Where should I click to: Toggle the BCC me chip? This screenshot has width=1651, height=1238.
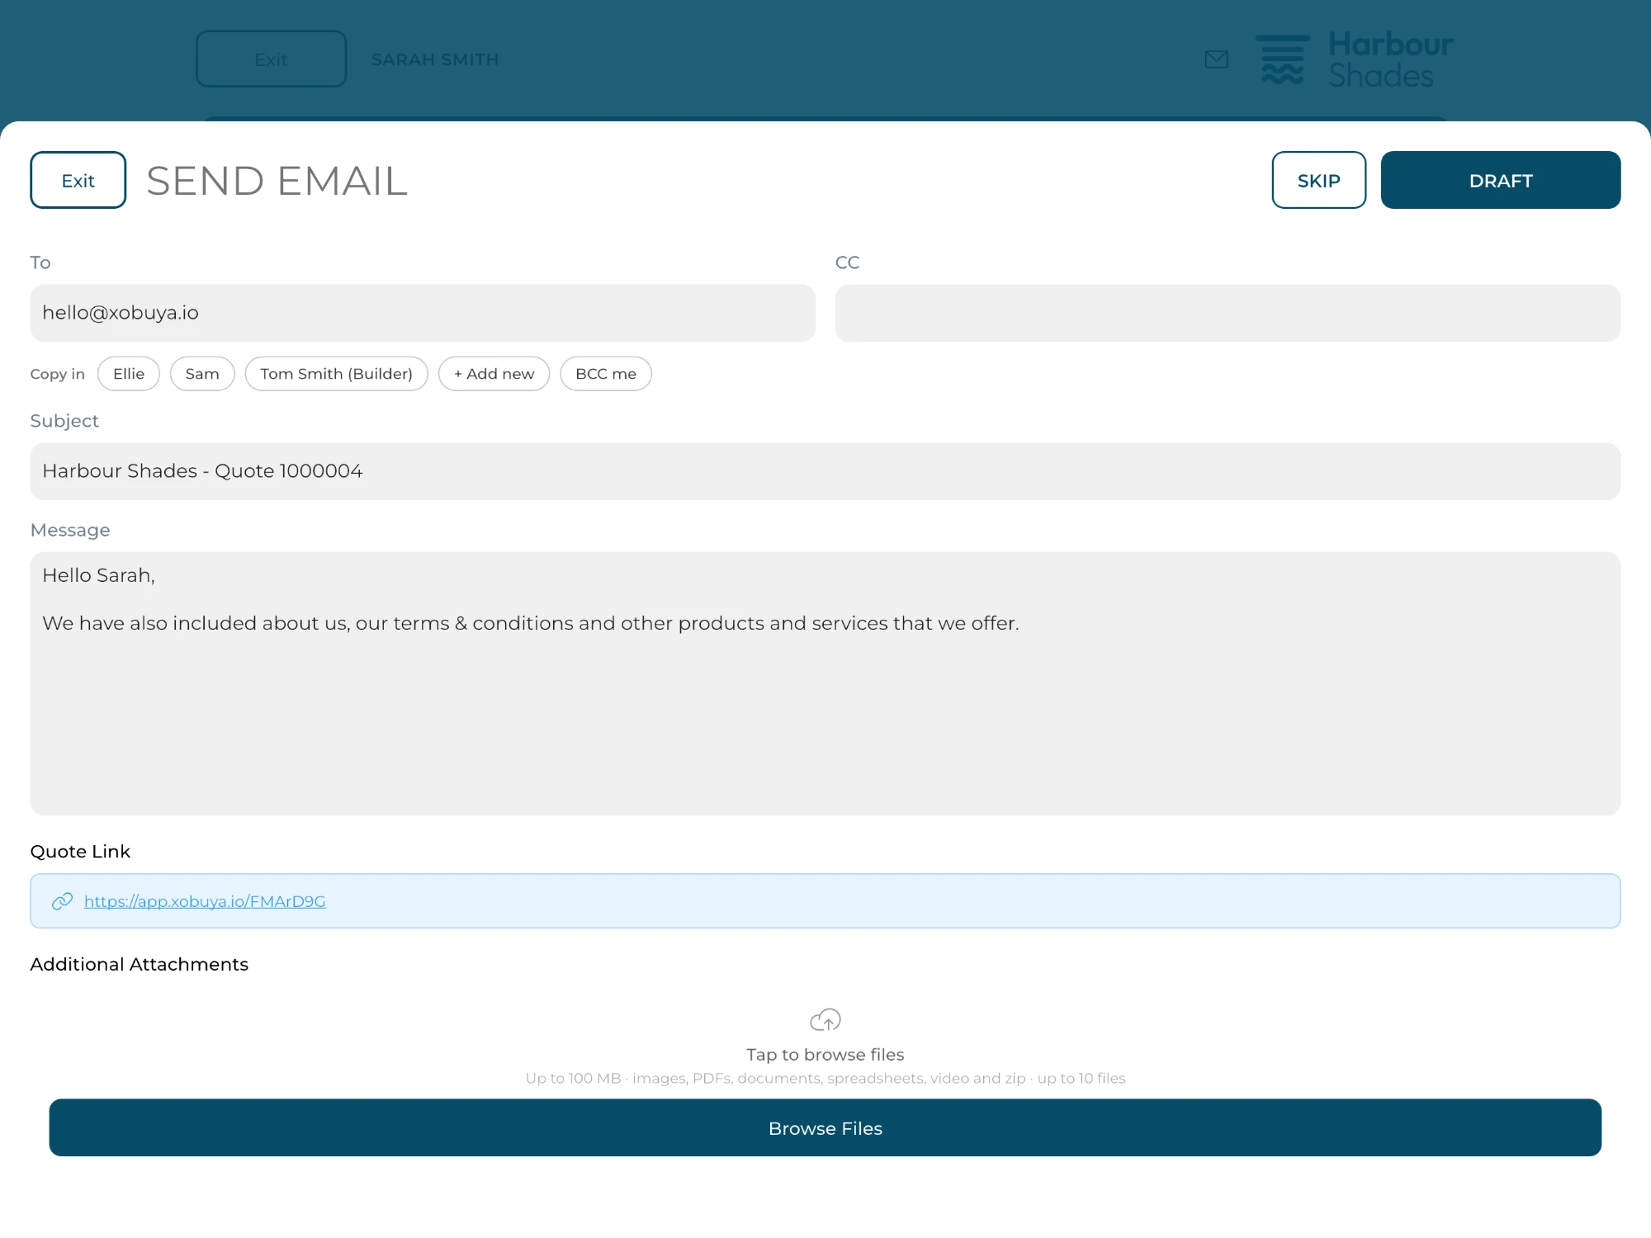(x=606, y=374)
